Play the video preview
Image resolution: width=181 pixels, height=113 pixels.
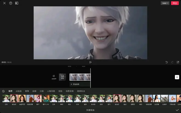click(90, 62)
